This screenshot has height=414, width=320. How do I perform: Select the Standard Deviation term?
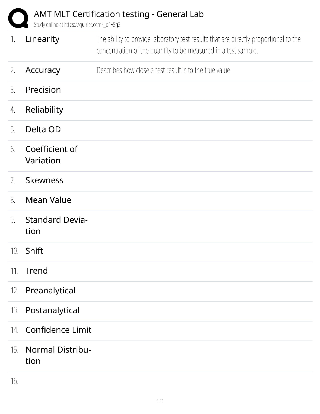pyautogui.click(x=56, y=225)
